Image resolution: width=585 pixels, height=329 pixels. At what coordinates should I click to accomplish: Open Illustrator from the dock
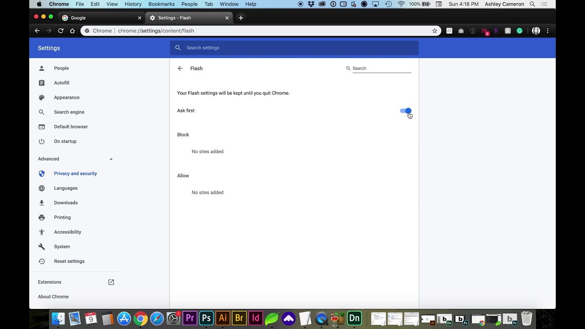click(x=223, y=318)
